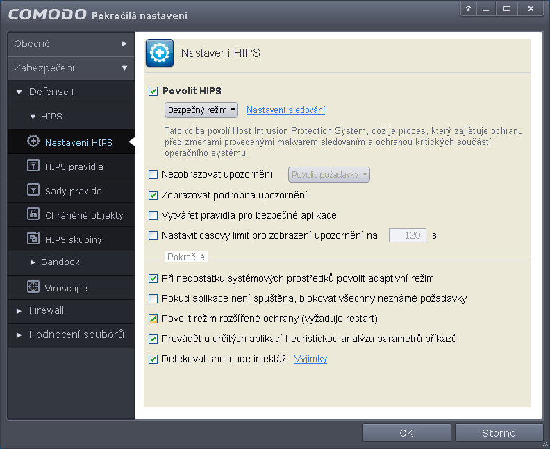Viewport: 550px width, 449px height.
Task: Open the Nastavení sledování link
Action: tap(285, 110)
